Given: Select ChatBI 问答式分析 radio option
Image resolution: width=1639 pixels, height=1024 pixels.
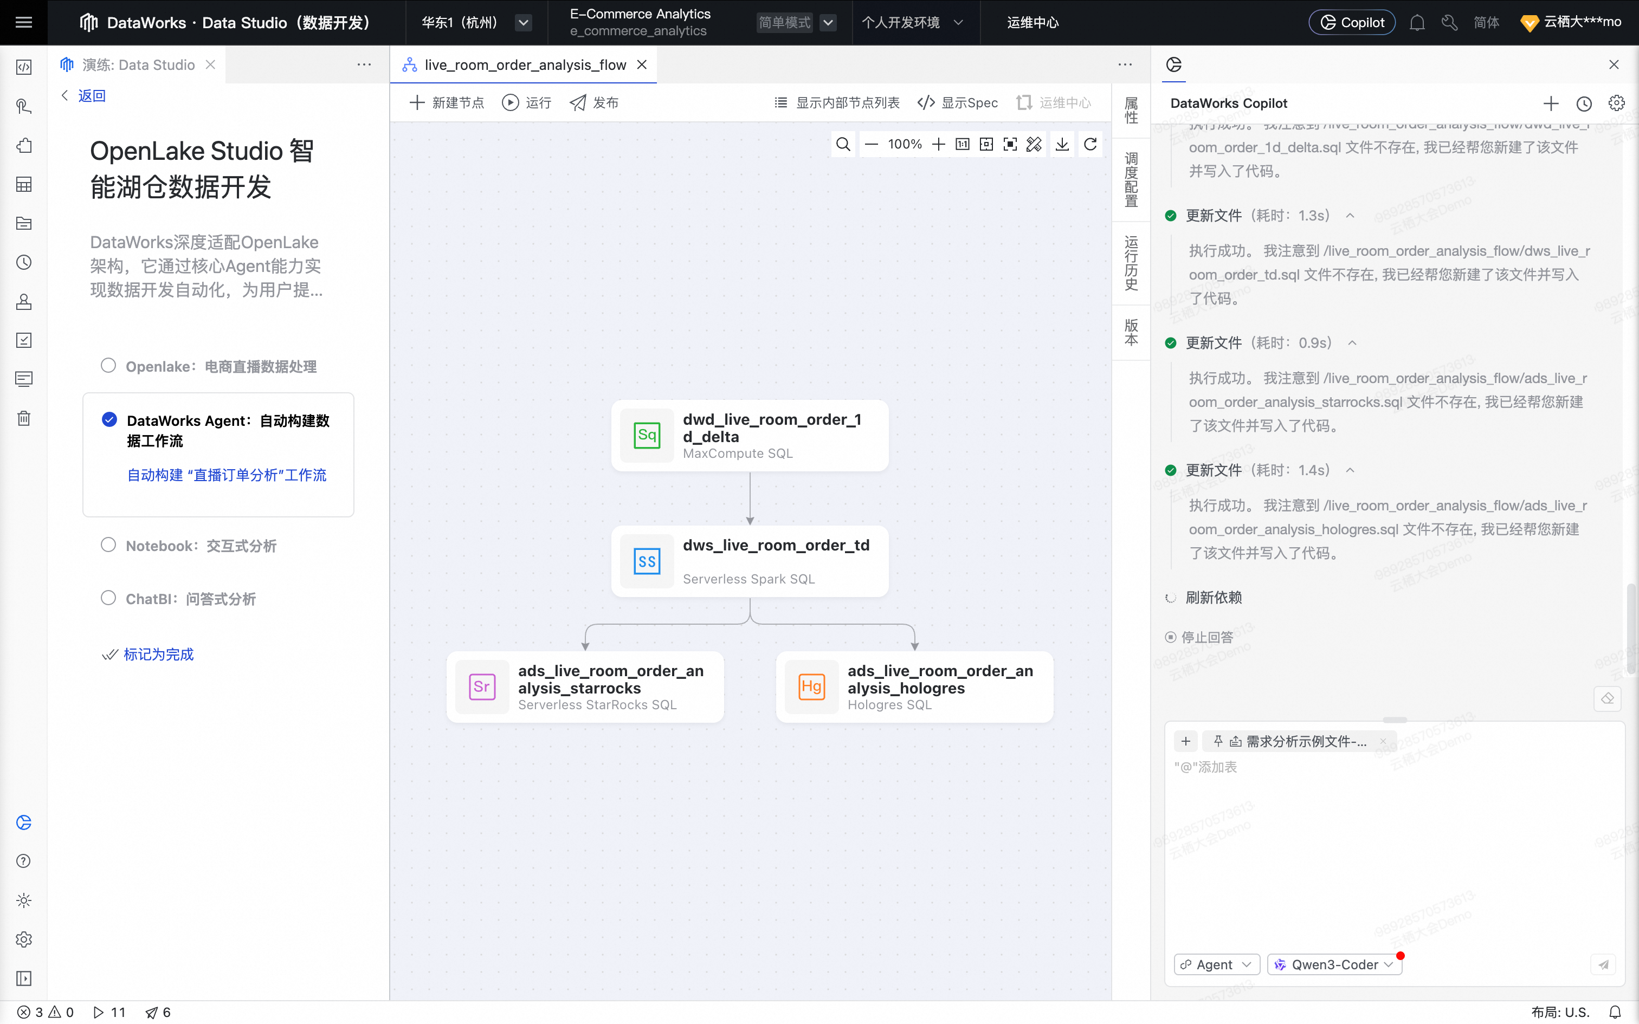Looking at the screenshot, I should click(x=108, y=598).
